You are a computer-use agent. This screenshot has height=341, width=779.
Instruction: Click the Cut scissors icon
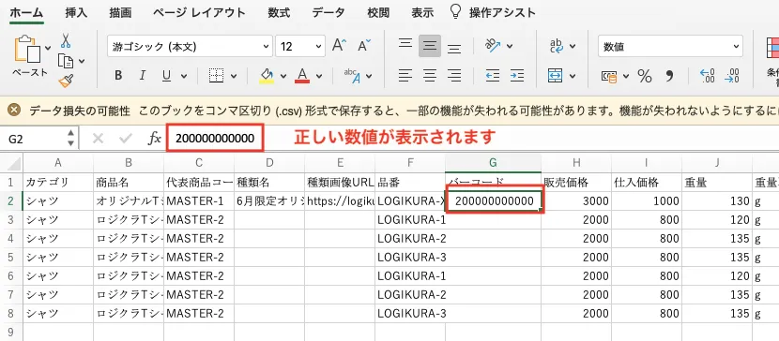point(66,40)
